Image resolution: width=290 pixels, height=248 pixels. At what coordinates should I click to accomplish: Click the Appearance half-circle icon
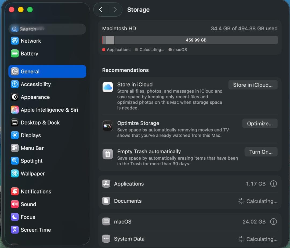pyautogui.click(x=15, y=97)
